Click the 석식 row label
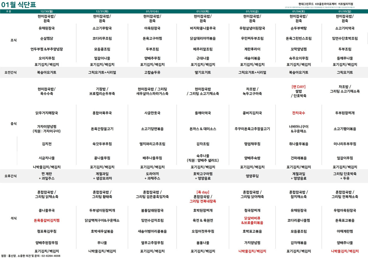This screenshot has width=368, height=258. [14, 218]
